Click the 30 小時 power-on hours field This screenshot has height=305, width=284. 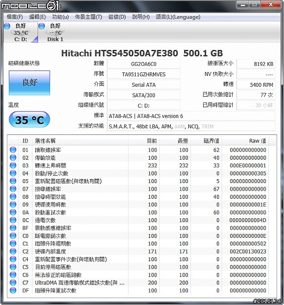tap(256, 105)
